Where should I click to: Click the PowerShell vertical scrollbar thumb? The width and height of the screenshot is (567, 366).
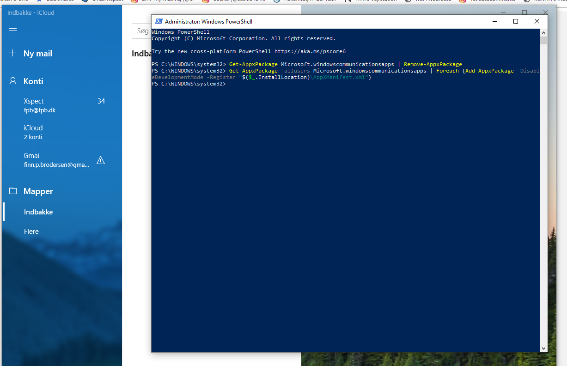click(543, 41)
